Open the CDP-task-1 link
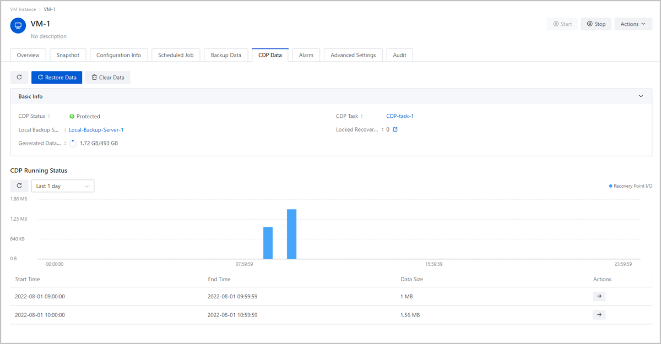The width and height of the screenshot is (661, 344). coord(400,116)
